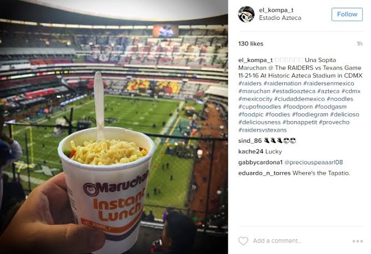This screenshot has width=371, height=254.
Task: Click el_kompa_t username in header
Action: pyautogui.click(x=276, y=10)
